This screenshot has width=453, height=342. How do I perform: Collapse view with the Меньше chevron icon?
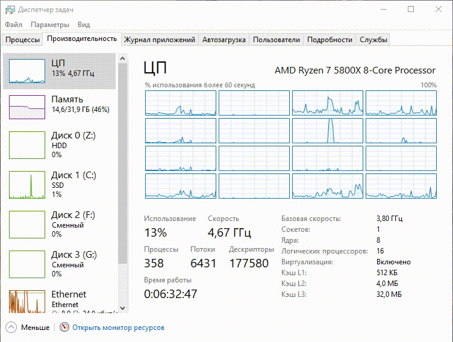[x=11, y=328]
